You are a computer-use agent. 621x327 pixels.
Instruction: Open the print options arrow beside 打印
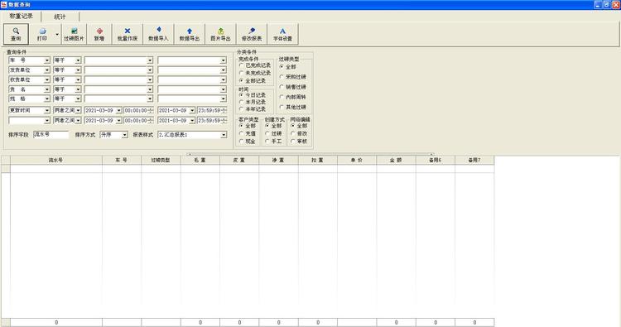click(57, 35)
